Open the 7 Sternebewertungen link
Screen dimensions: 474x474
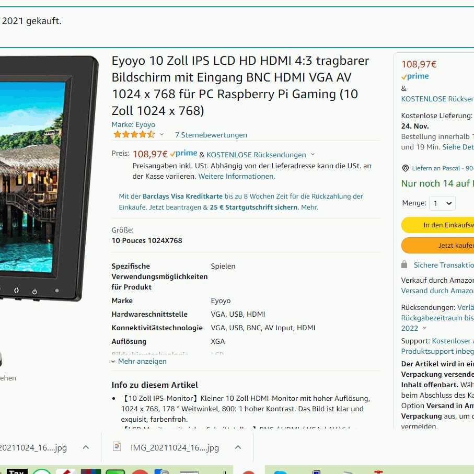point(211,135)
